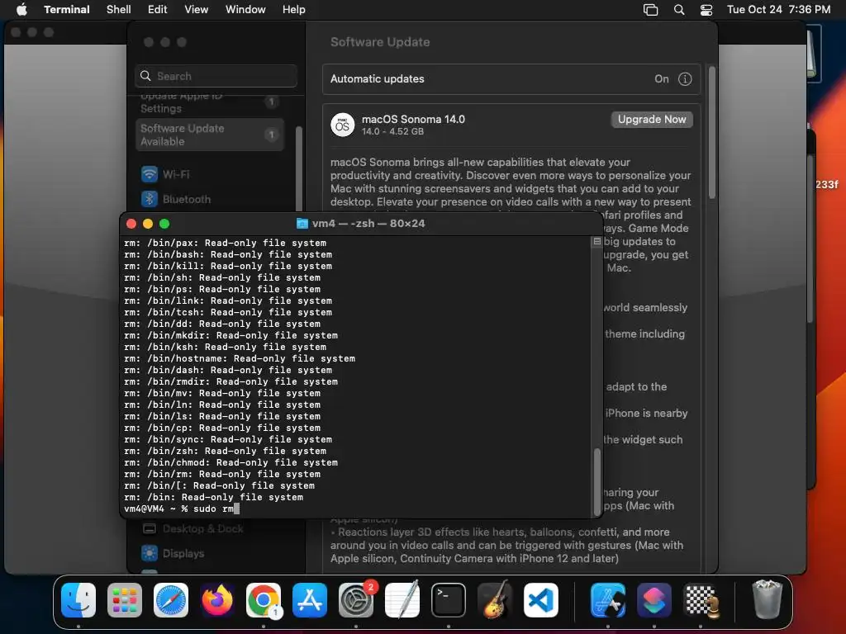
Task: Select Bluetooth in Settings sidebar
Action: 187,199
